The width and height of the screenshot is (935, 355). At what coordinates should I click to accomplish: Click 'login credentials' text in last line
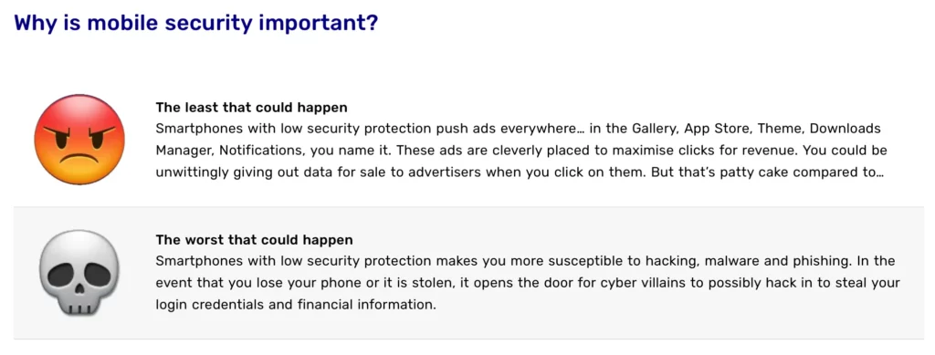(204, 306)
